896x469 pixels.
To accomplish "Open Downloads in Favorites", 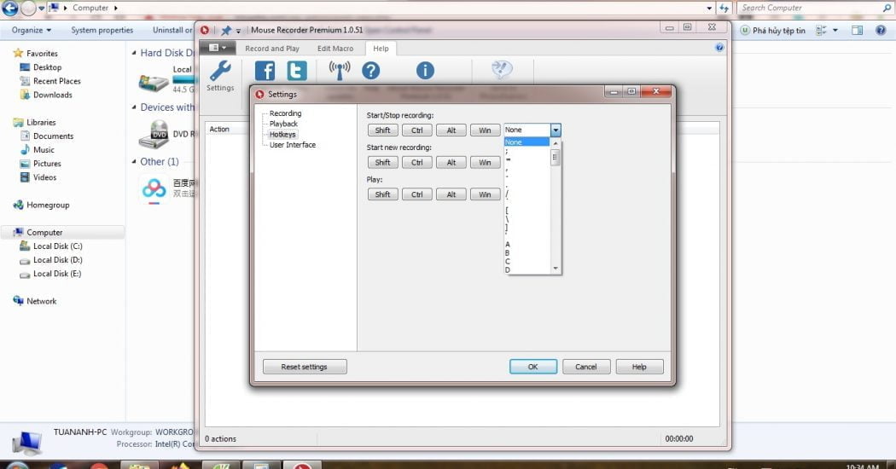I will (x=53, y=95).
